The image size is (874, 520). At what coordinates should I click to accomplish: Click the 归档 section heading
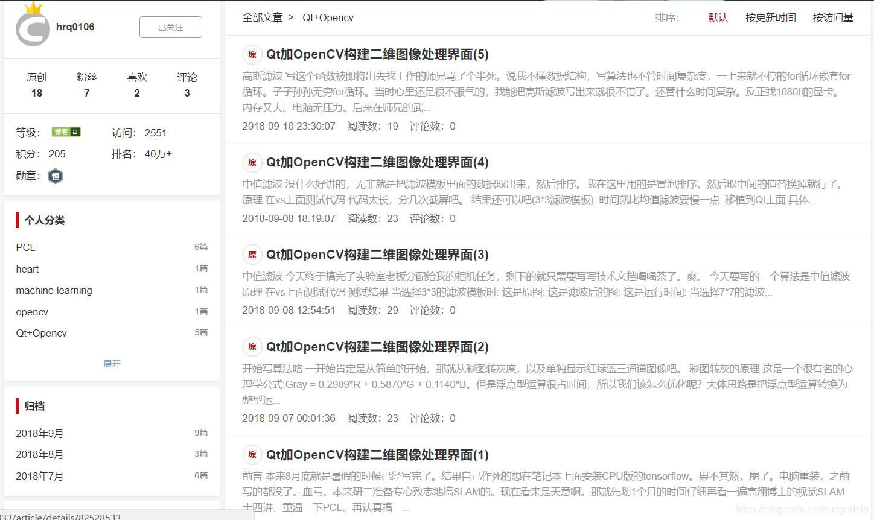(x=34, y=406)
